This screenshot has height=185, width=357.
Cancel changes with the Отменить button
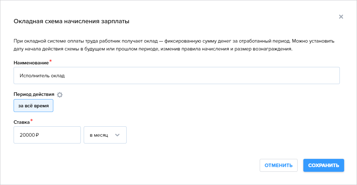pos(278,165)
